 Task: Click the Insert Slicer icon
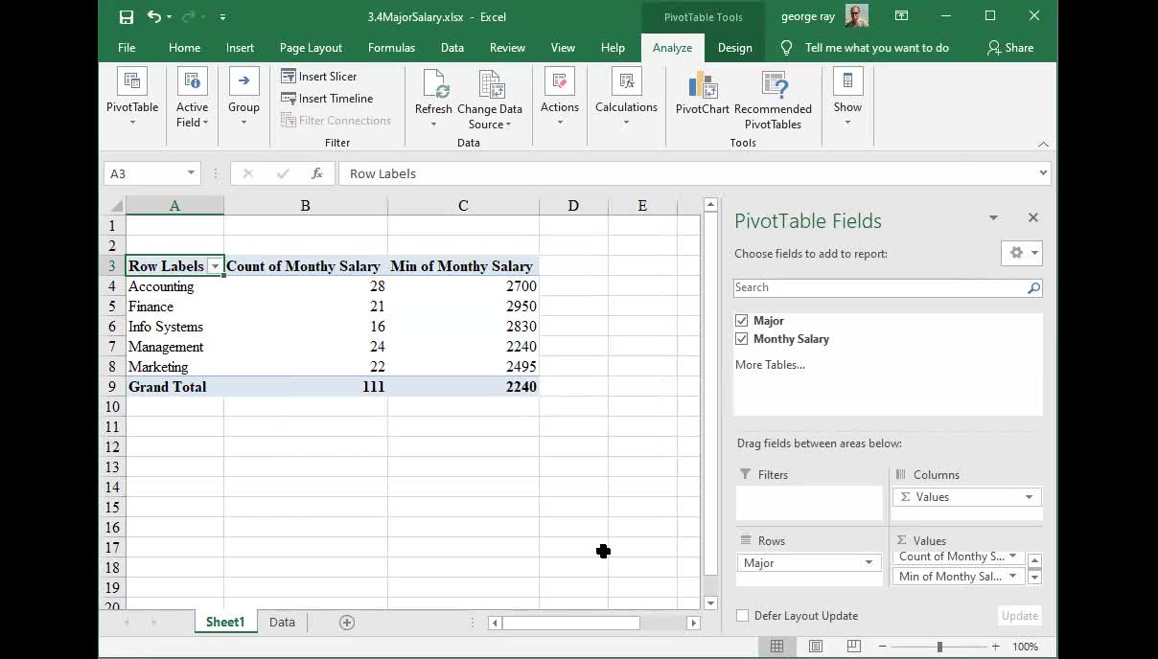tap(289, 76)
